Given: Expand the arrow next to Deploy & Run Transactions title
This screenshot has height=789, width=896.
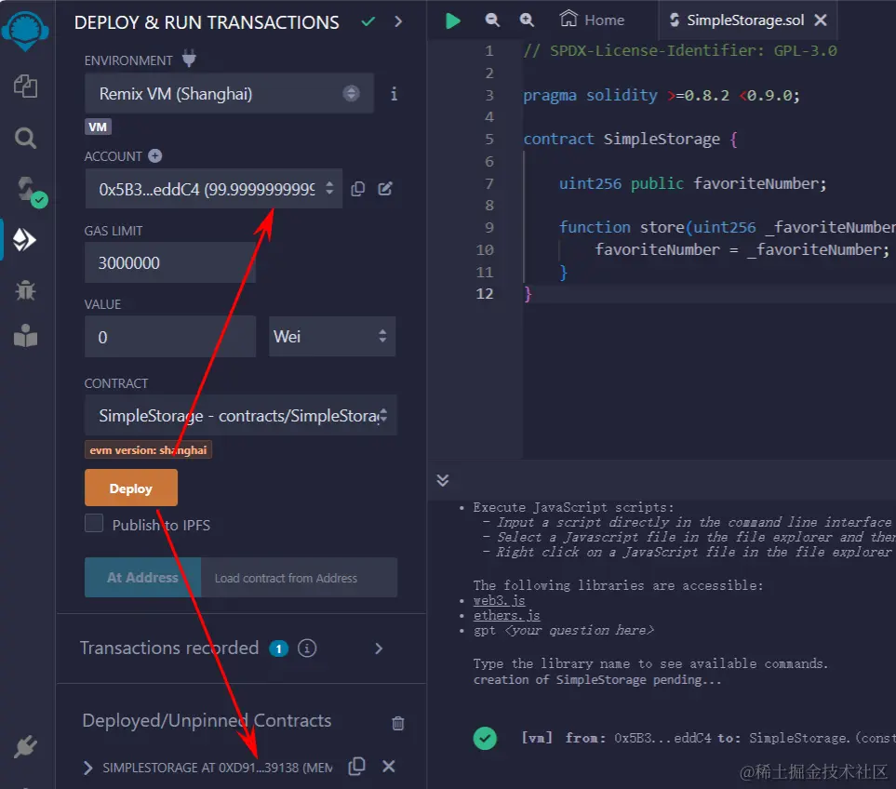Looking at the screenshot, I should tap(399, 21).
